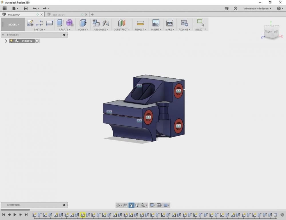Open the Display Settings dropdown
The image size is (286, 220).
[x=153, y=205]
